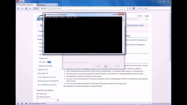Click the key-shaped password manager icon
Screen dimensions: 187x105
coord(30,8)
